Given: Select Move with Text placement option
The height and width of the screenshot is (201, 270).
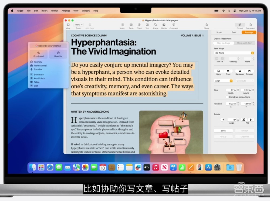Looking at the screenshot, I should coord(245,43).
